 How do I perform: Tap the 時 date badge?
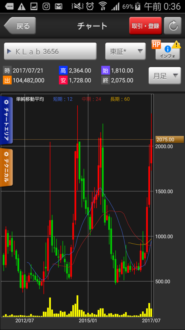pyautogui.click(x=7, y=71)
